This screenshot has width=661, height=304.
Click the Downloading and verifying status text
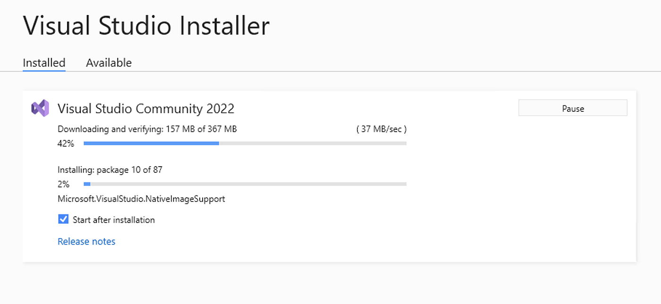click(147, 129)
